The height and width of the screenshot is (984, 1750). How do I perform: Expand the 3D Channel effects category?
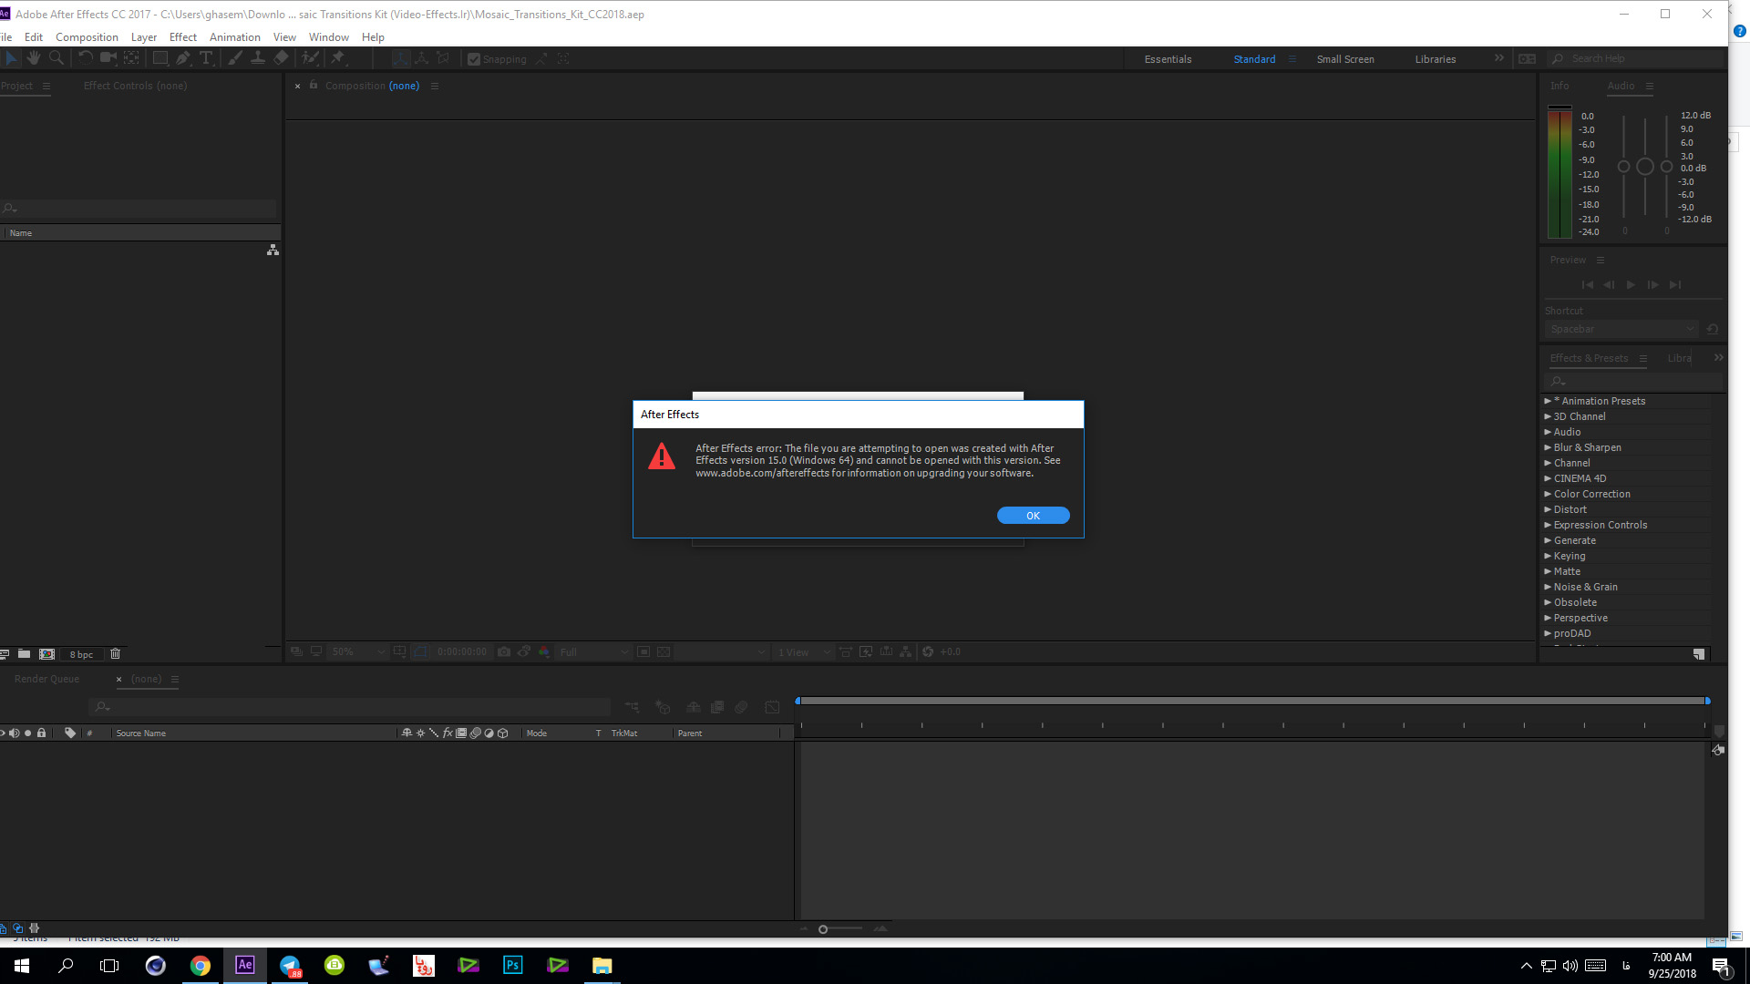tap(1548, 416)
